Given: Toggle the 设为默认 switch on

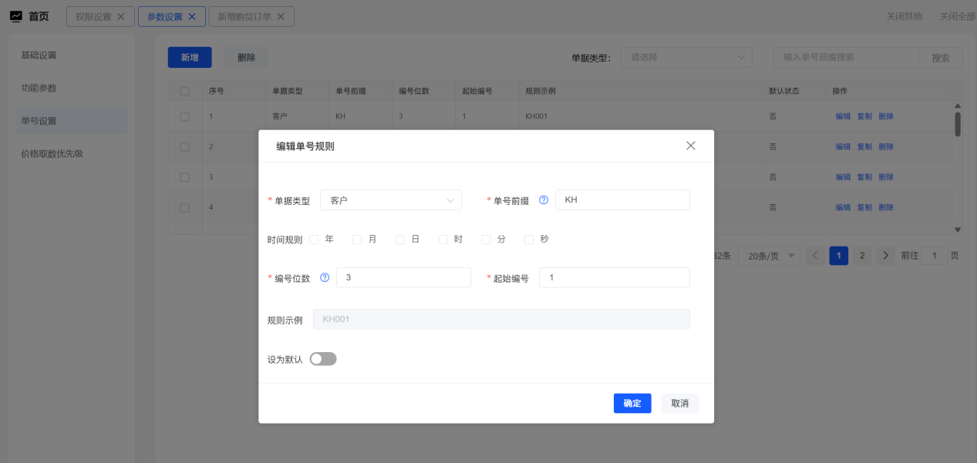Looking at the screenshot, I should pos(323,359).
